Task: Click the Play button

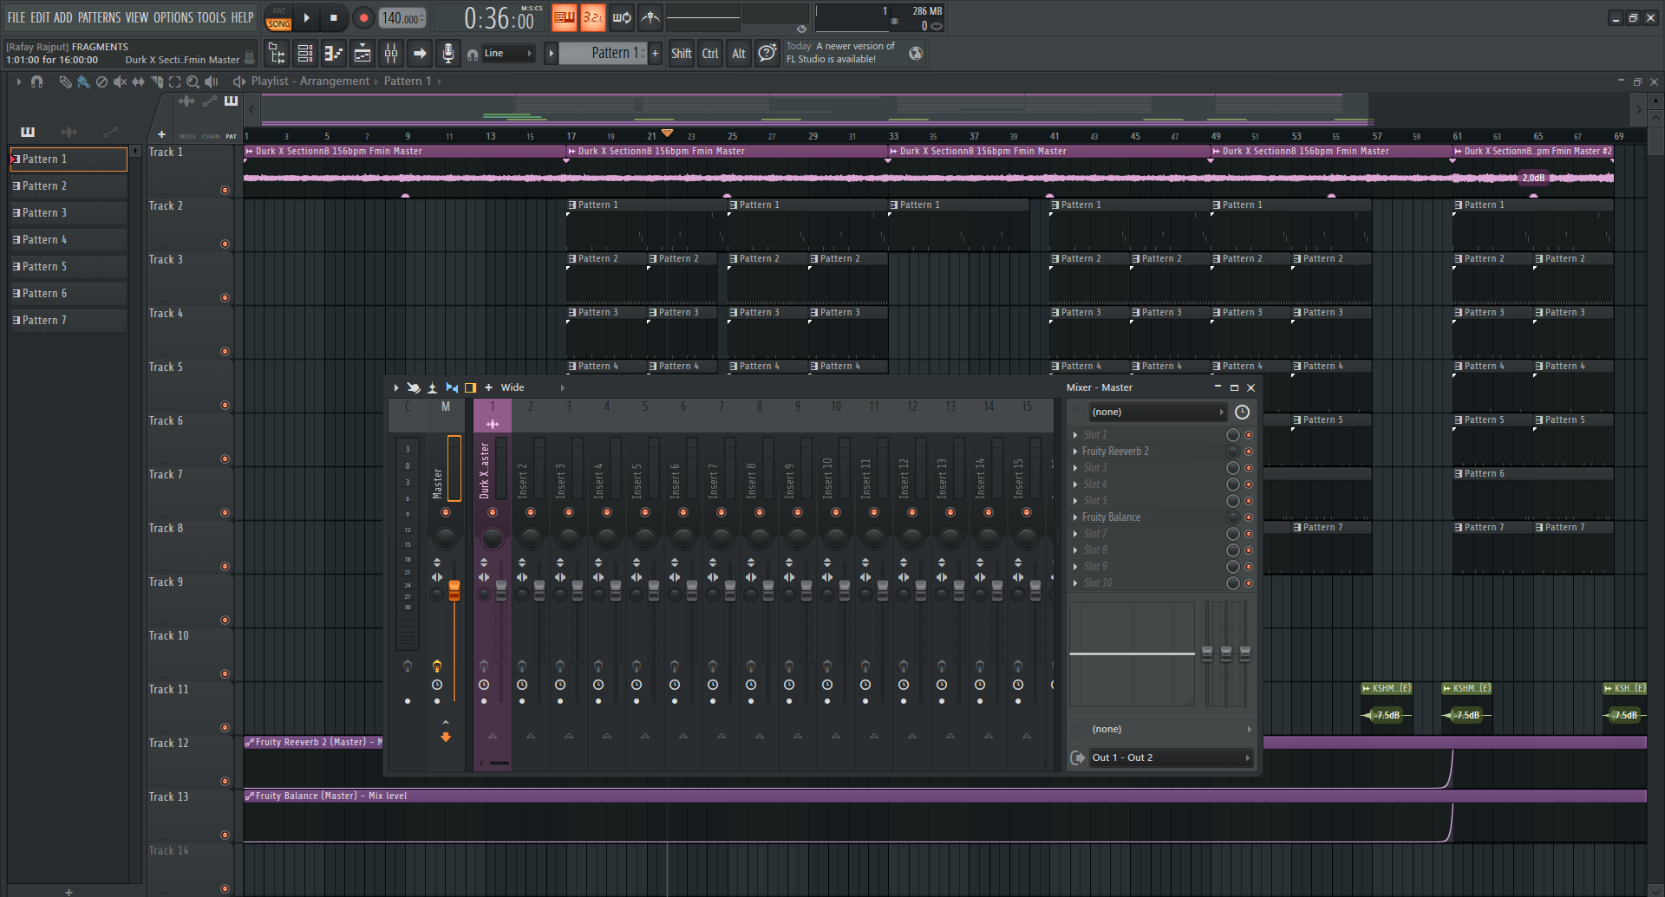Action: coord(306,17)
